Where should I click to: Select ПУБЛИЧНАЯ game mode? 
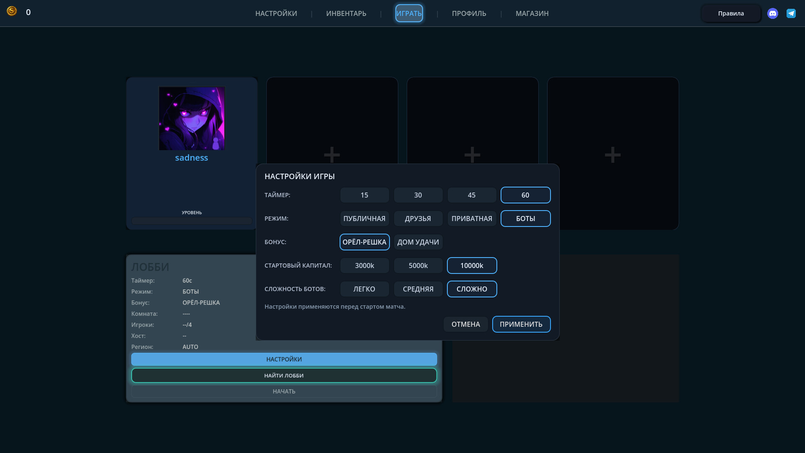(x=364, y=219)
